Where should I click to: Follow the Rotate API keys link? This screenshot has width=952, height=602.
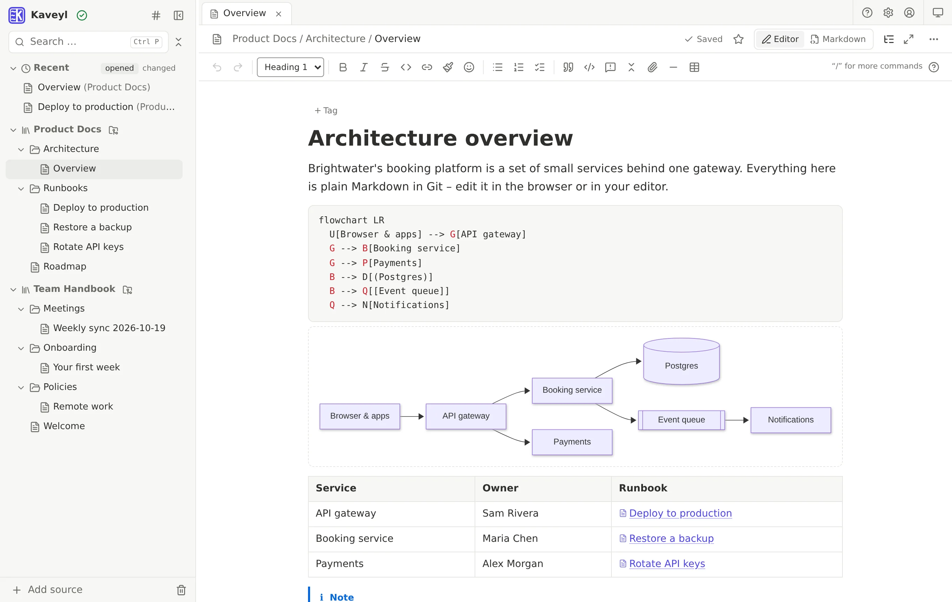coord(666,563)
